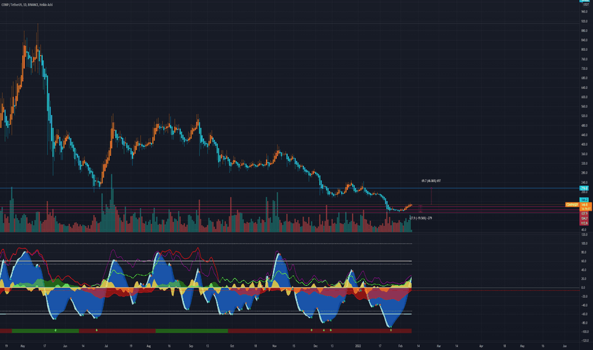
Task: Click the Apr label on time axis
Action: pyautogui.click(x=481, y=346)
